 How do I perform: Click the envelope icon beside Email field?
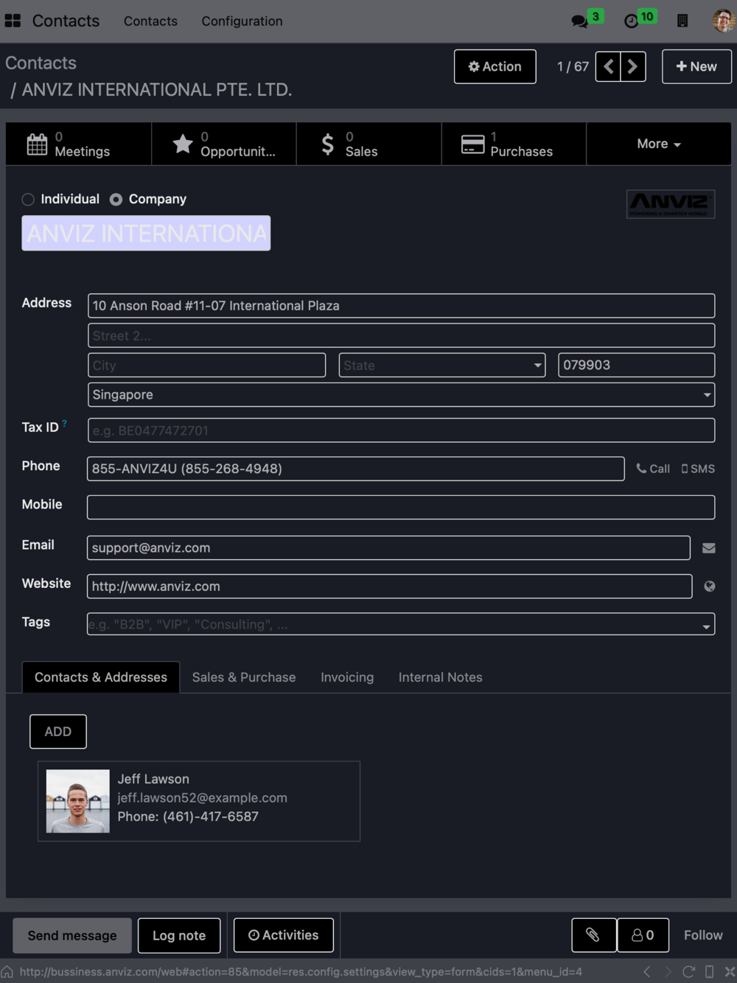point(709,548)
